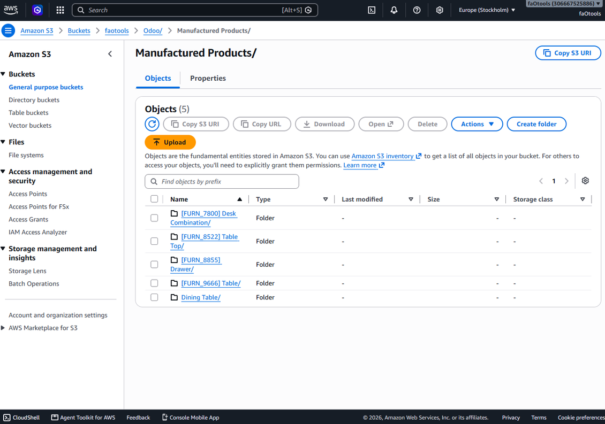
Task: Select the FURN_8522 Table Top checkbox
Action: (x=154, y=241)
